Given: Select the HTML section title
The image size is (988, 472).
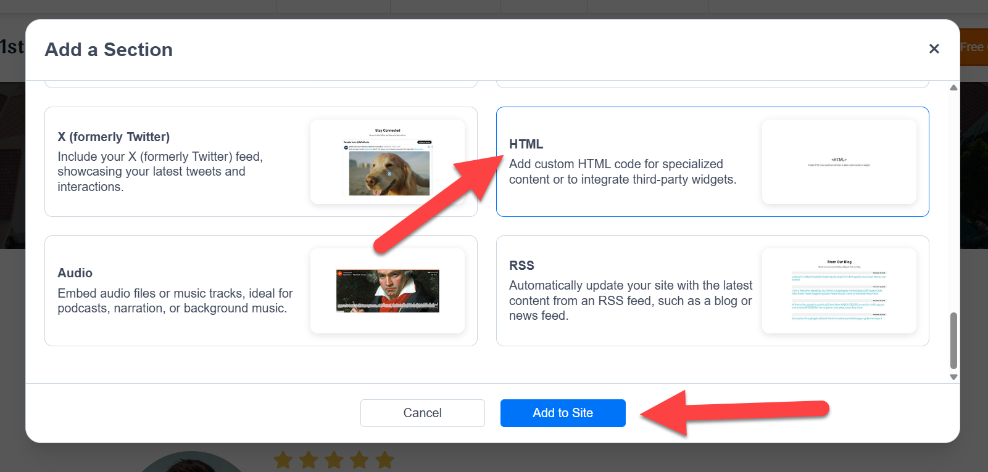Looking at the screenshot, I should tap(526, 144).
